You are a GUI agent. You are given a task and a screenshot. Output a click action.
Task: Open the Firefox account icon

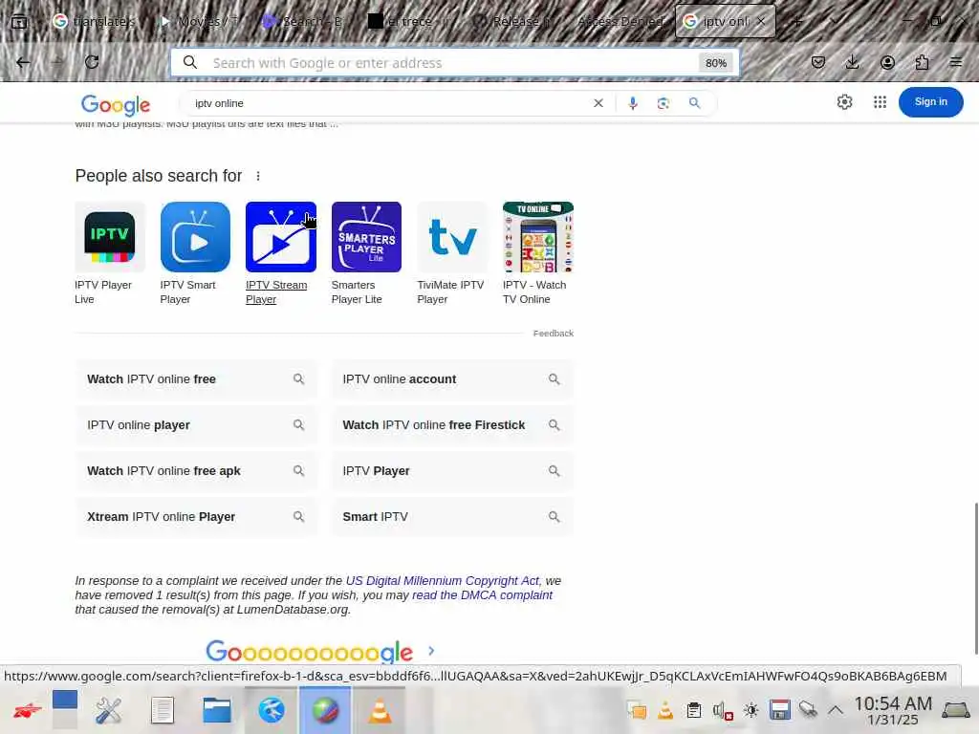pos(887,62)
